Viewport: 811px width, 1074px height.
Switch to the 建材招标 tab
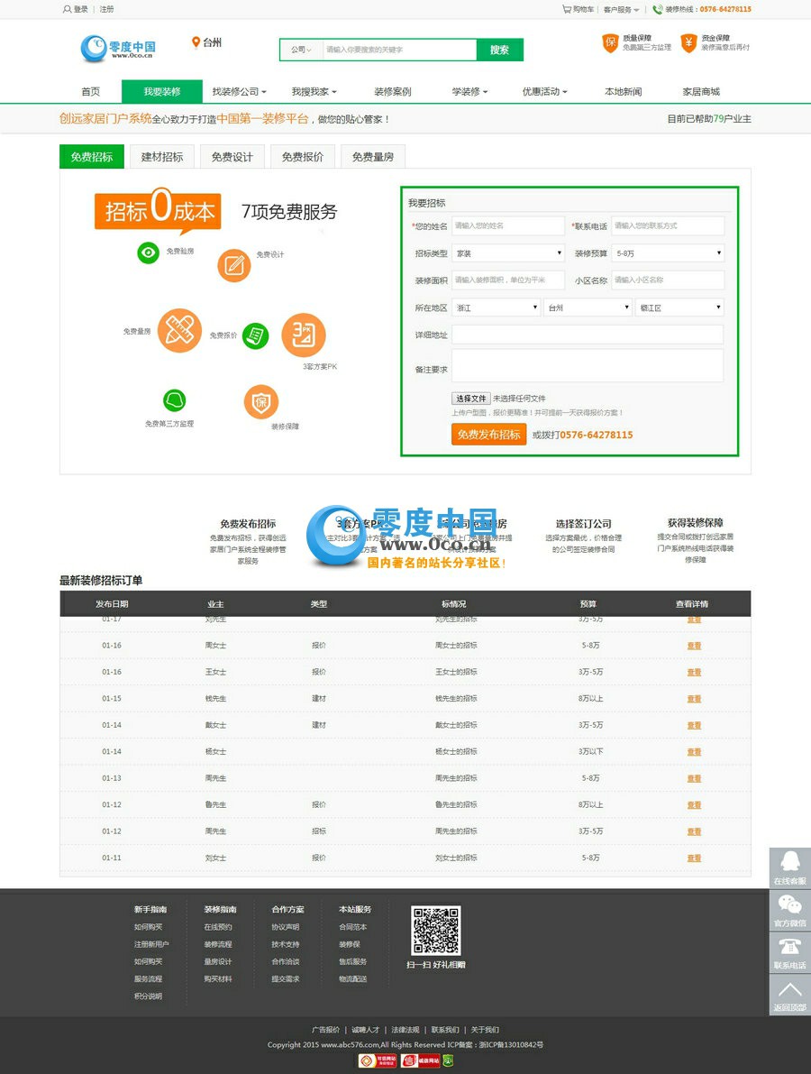161,156
